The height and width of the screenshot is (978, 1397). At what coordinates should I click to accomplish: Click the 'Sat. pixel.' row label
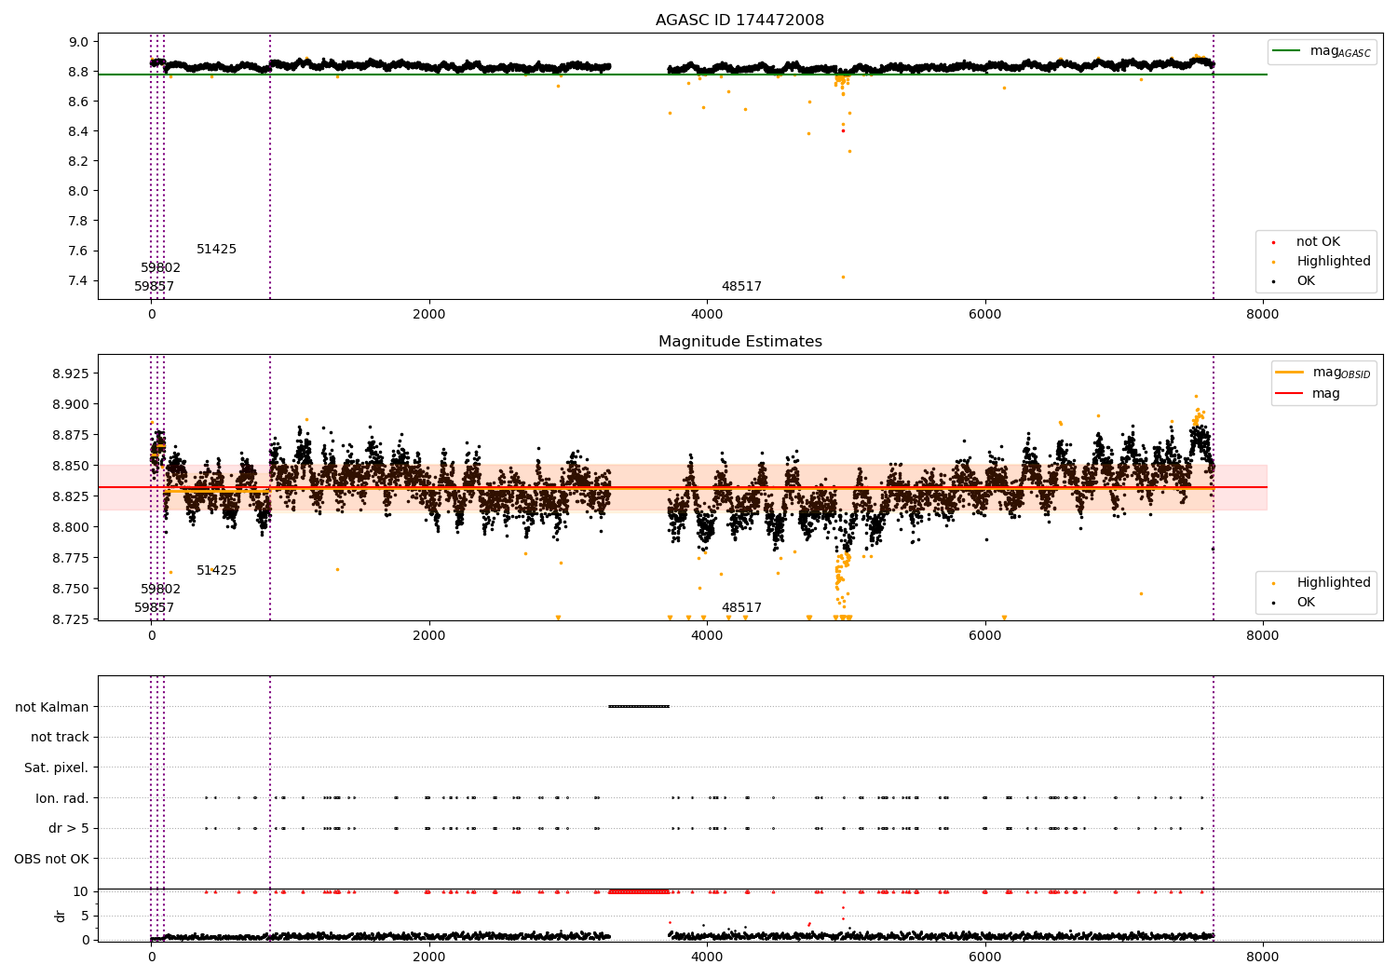tap(57, 767)
